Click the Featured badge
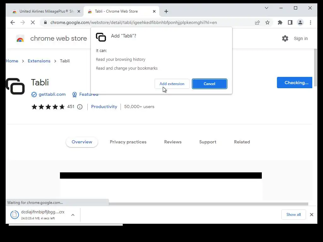The image size is (323, 242). pyautogui.click(x=85, y=94)
